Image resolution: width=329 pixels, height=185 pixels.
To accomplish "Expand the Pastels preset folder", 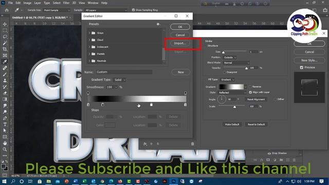I will (x=89, y=54).
